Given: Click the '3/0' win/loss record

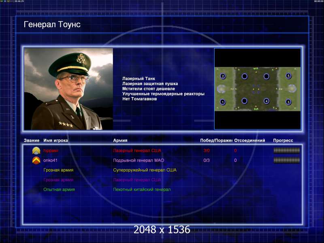Looking at the screenshot, I should (x=207, y=151).
